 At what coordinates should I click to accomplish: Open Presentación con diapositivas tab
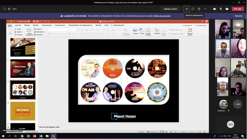(80, 25)
